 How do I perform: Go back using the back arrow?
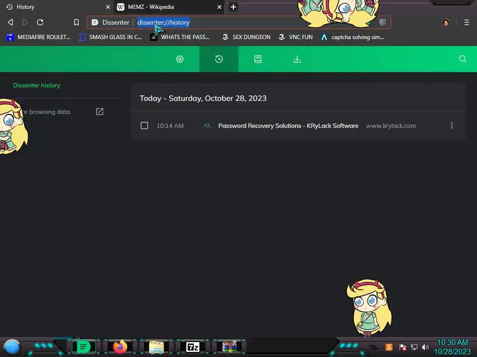click(x=10, y=22)
